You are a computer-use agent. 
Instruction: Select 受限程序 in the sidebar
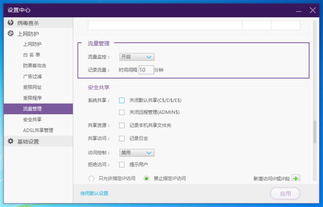click(32, 98)
